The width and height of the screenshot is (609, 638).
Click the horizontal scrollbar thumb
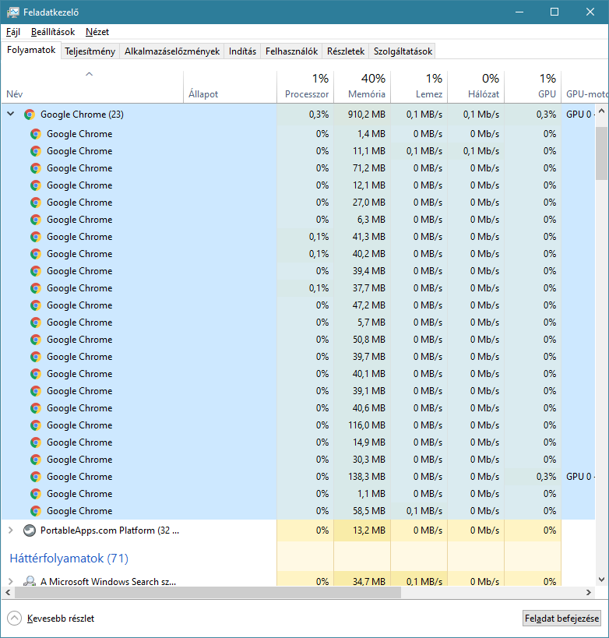point(208,592)
